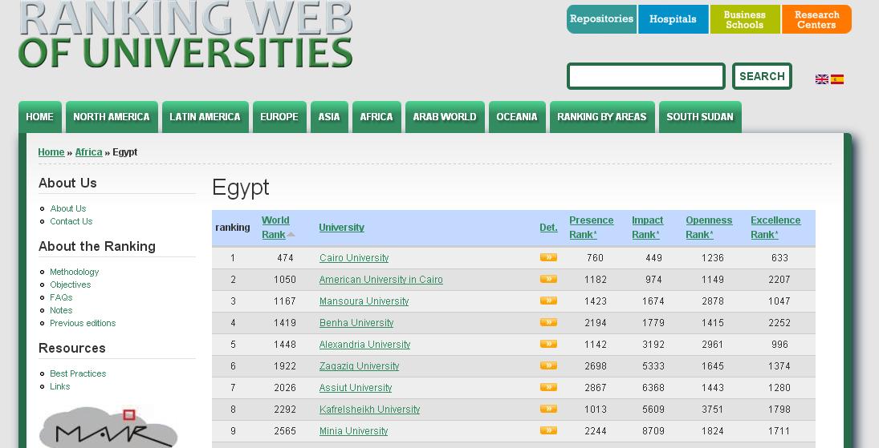Open American University in Cairo link
This screenshot has height=448, width=879.
[x=381, y=280]
